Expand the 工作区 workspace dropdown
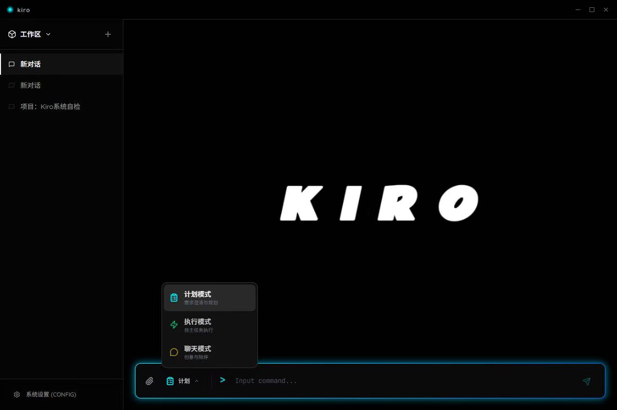The width and height of the screenshot is (617, 410). 48,34
